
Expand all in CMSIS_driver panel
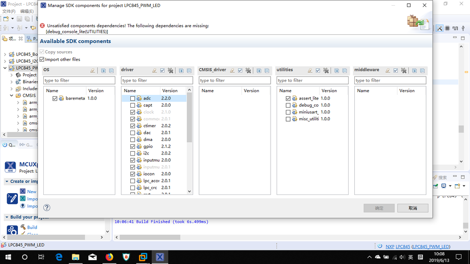(x=259, y=70)
